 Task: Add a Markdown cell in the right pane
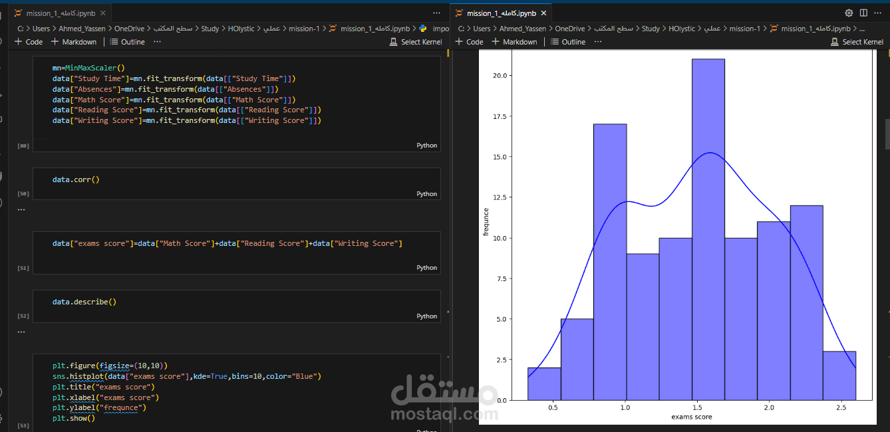click(x=514, y=42)
